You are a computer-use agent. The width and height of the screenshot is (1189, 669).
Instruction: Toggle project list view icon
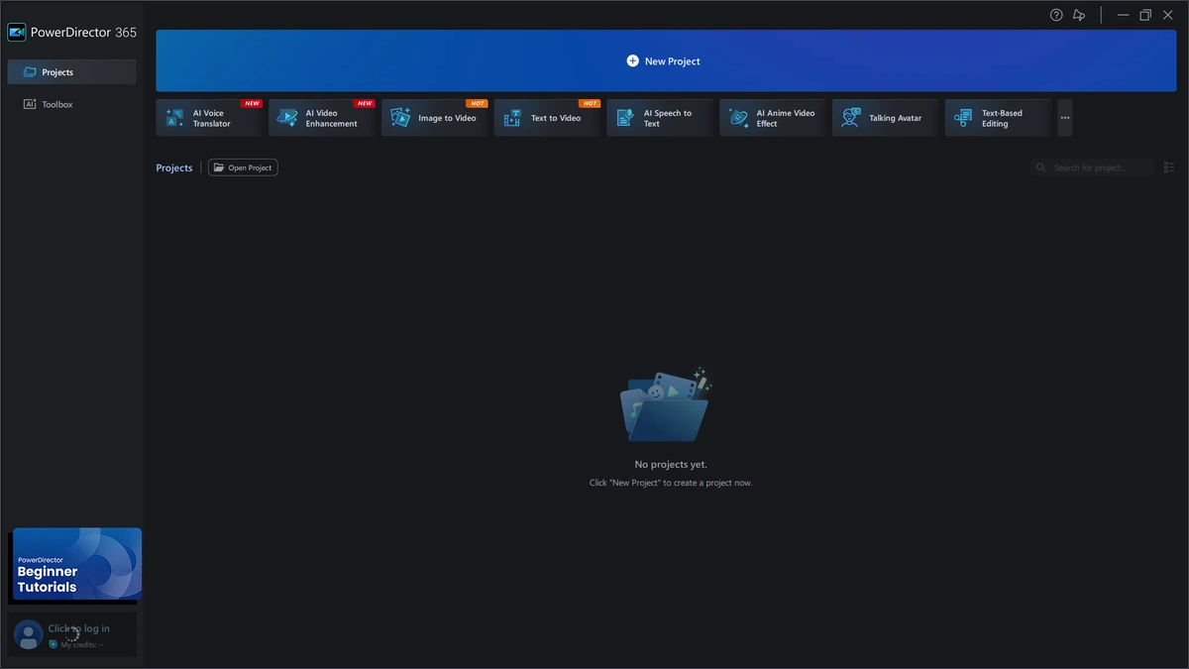click(x=1169, y=167)
